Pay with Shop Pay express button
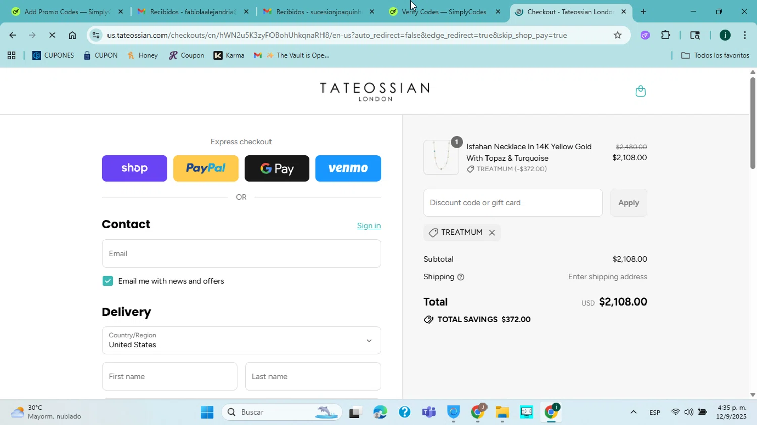Image resolution: width=757 pixels, height=425 pixels. tap(134, 168)
